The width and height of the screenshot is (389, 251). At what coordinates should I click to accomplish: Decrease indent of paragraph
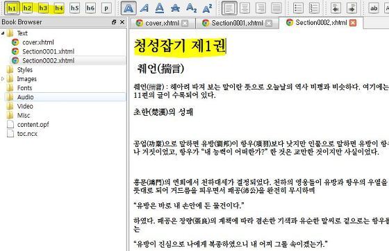point(336,8)
